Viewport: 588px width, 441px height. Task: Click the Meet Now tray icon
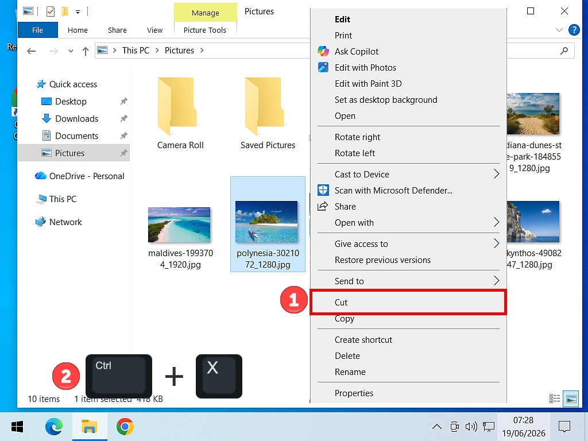point(455,427)
